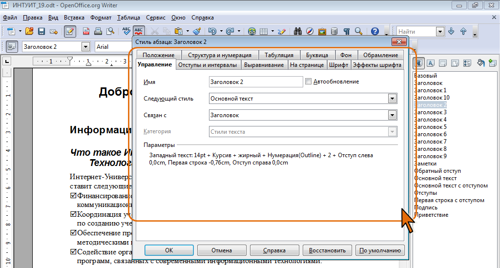Toggle Styles and Formatting window icon
The width and height of the screenshot is (500, 268).
(12, 46)
